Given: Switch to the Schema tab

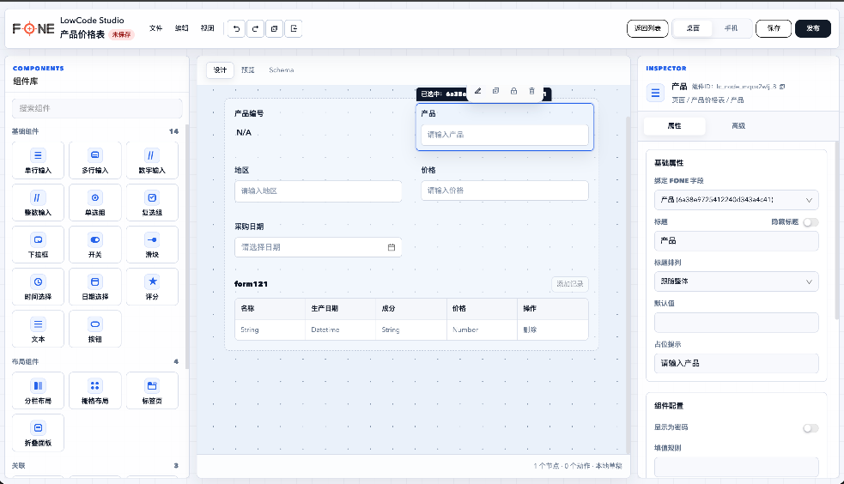Looking at the screenshot, I should 282,70.
